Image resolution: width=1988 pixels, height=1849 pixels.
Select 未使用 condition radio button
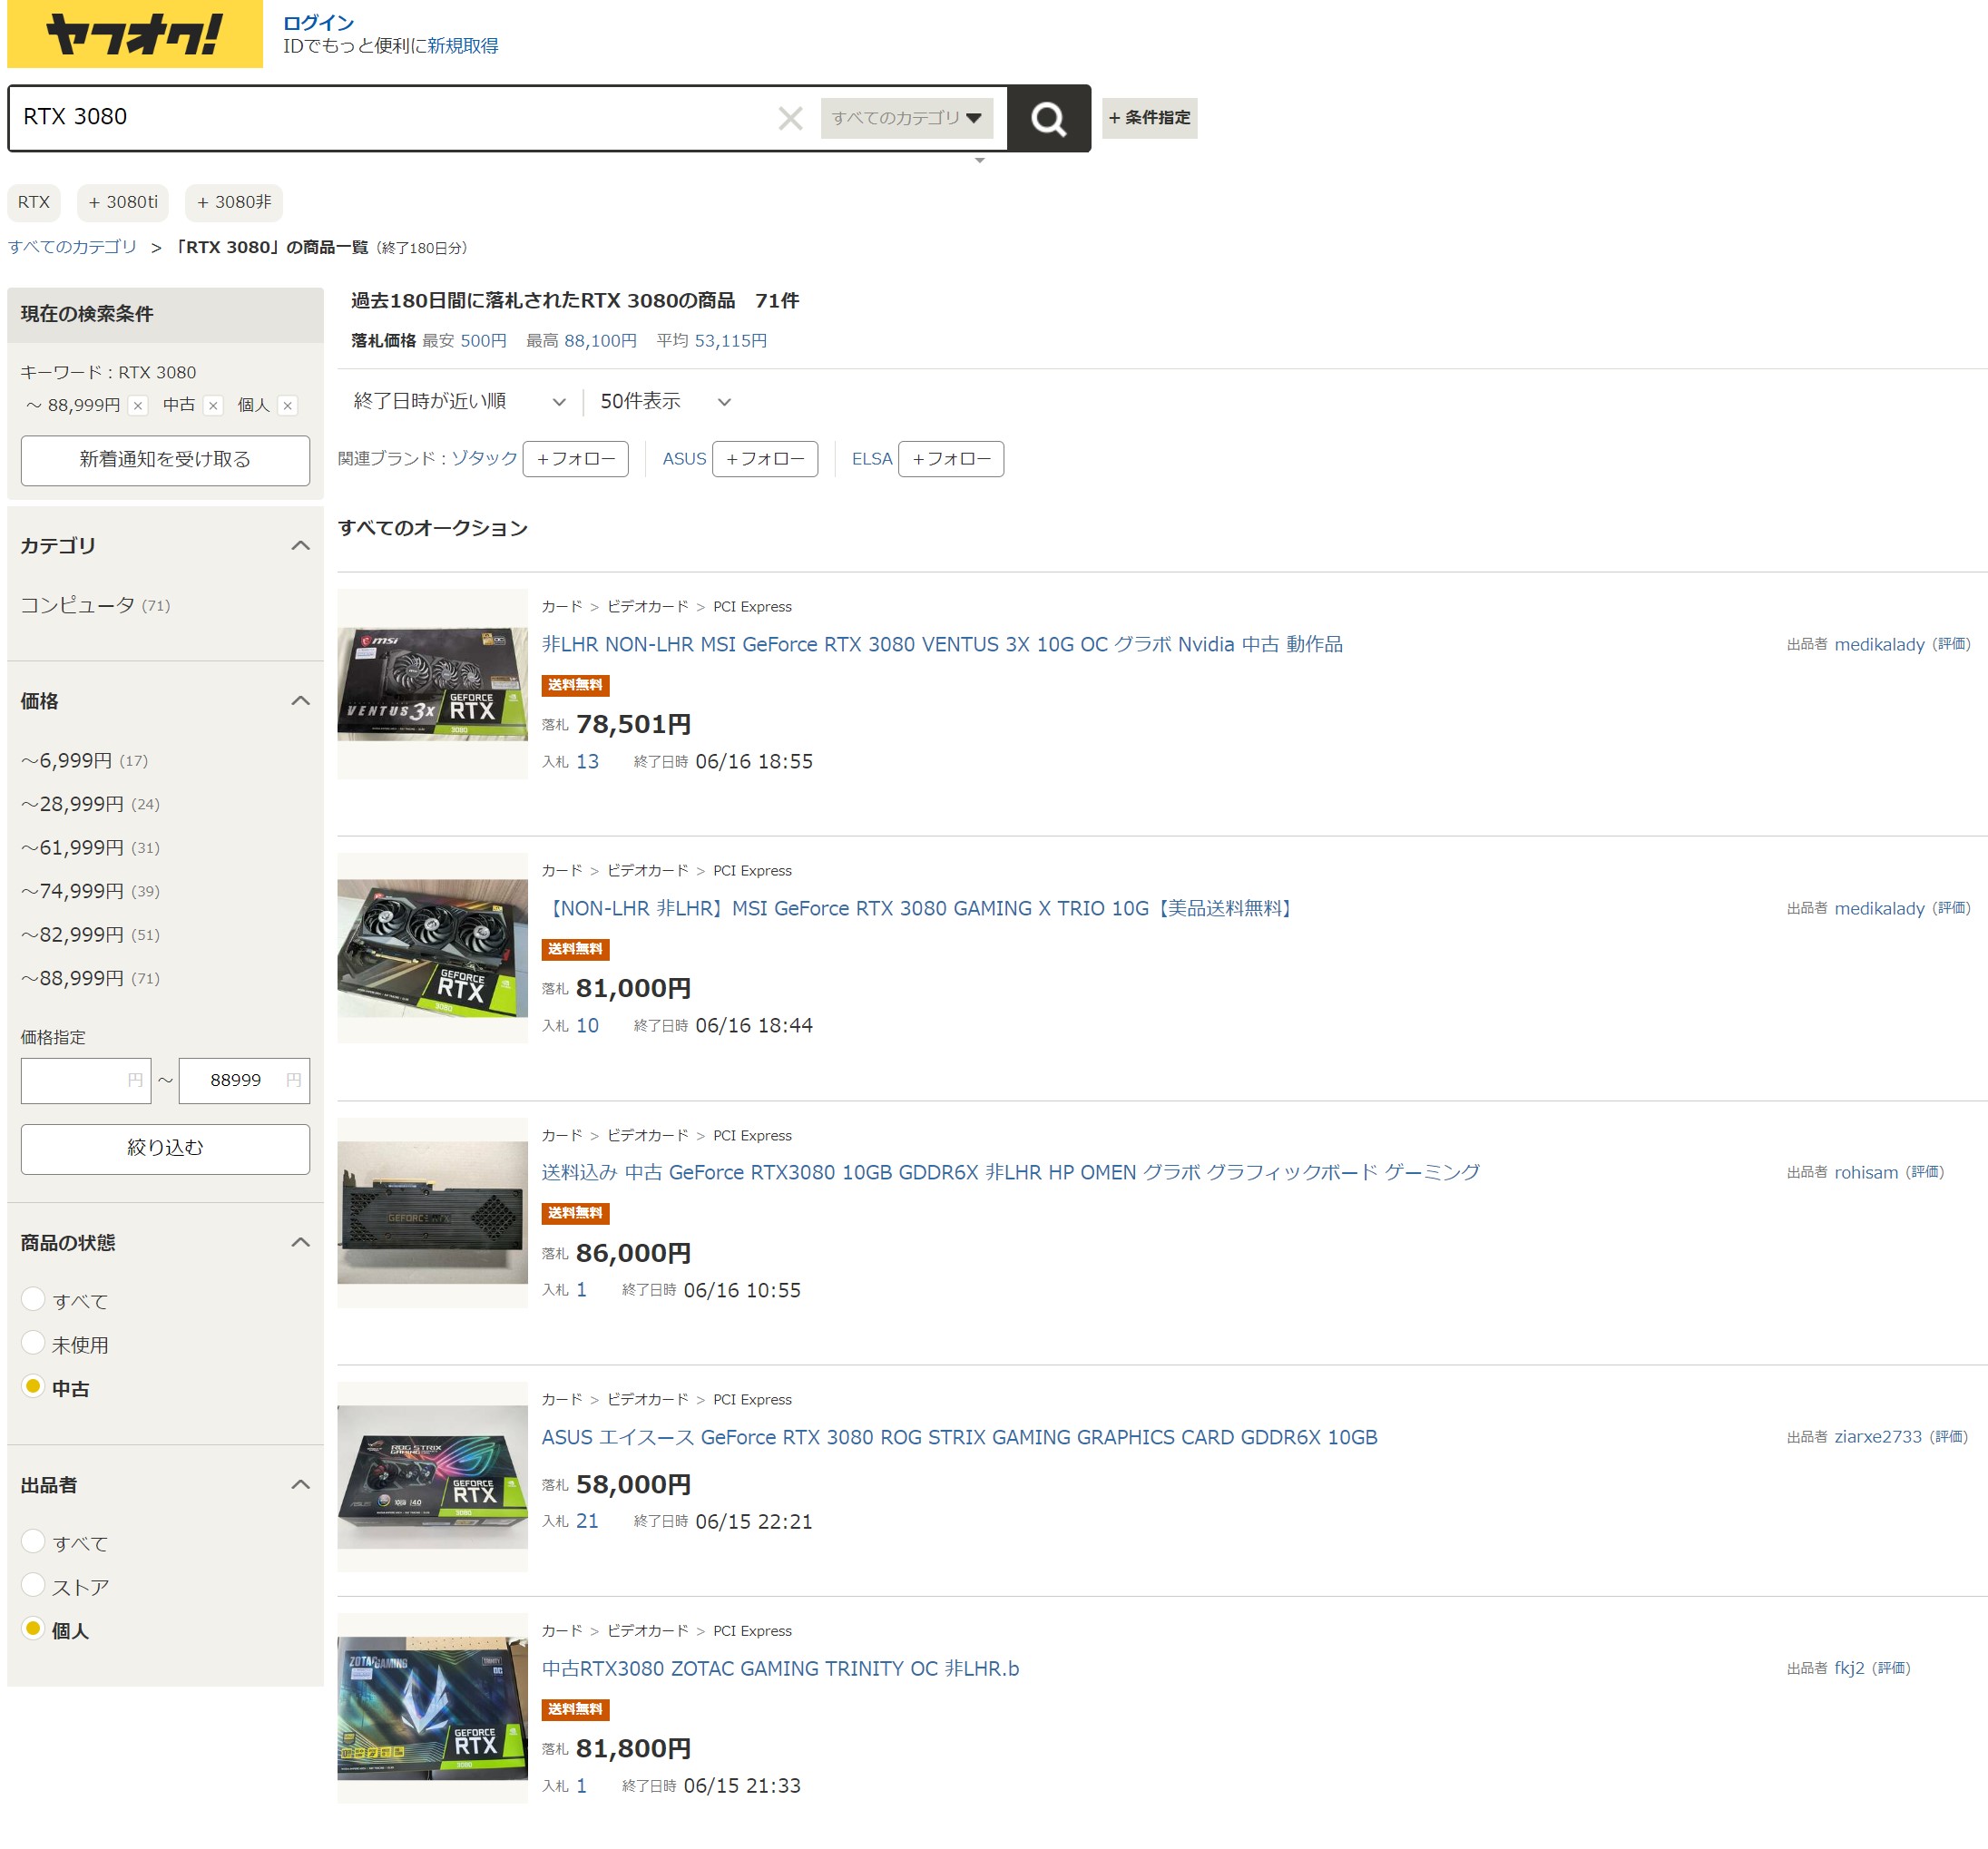point(33,1342)
